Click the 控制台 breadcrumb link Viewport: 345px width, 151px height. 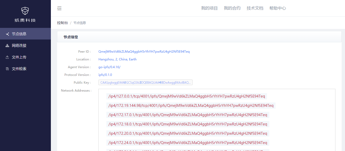(x=62, y=23)
